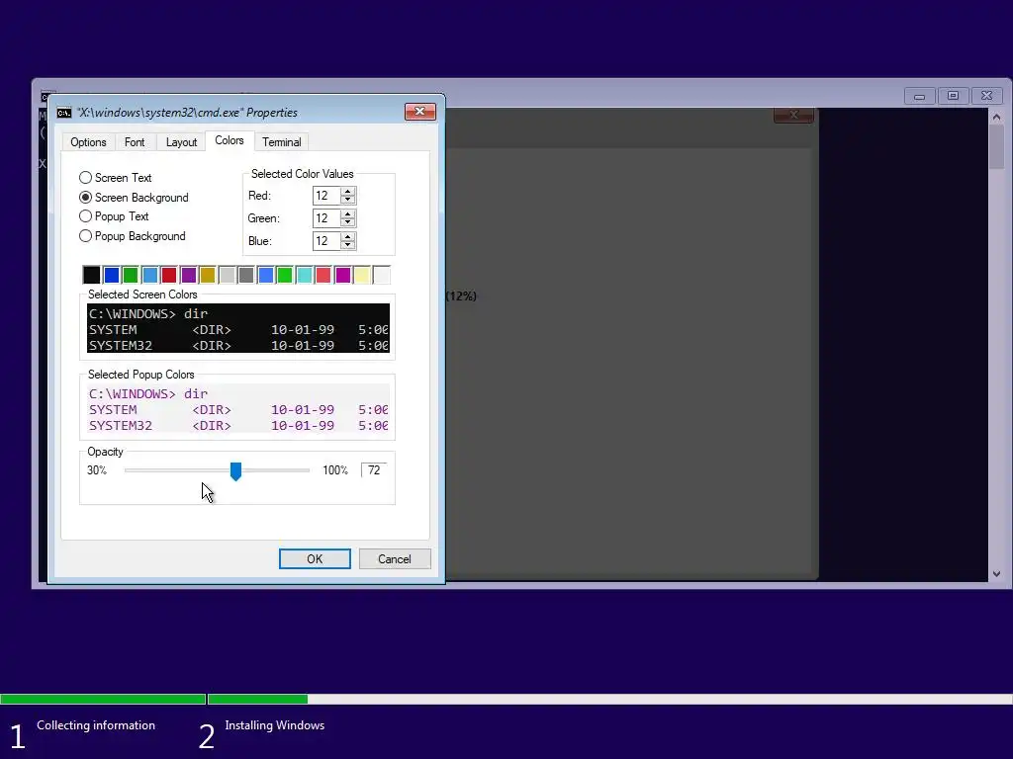Maximize the command prompt window
The width and height of the screenshot is (1013, 759).
coord(953,96)
